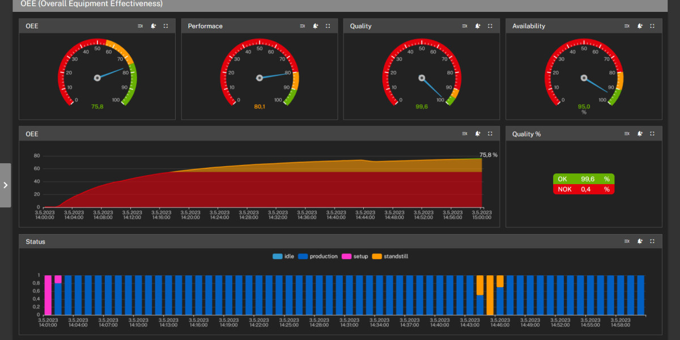The image size is (680, 340).
Task: Set an alarm on the Performance gauge panel
Action: 315,25
